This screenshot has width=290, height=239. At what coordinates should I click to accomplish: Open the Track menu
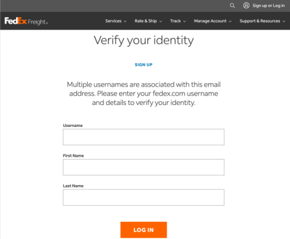[176, 21]
